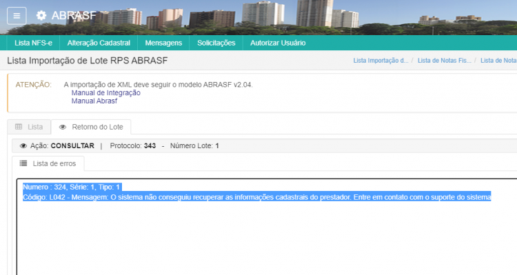Click the ABRASF title in the header
Screen dimensions: 517x275
tap(74, 15)
